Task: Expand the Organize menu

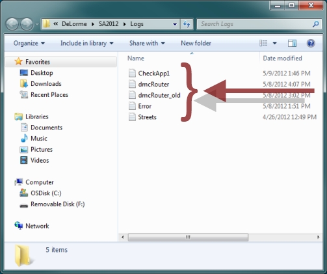Action: [x=29, y=43]
